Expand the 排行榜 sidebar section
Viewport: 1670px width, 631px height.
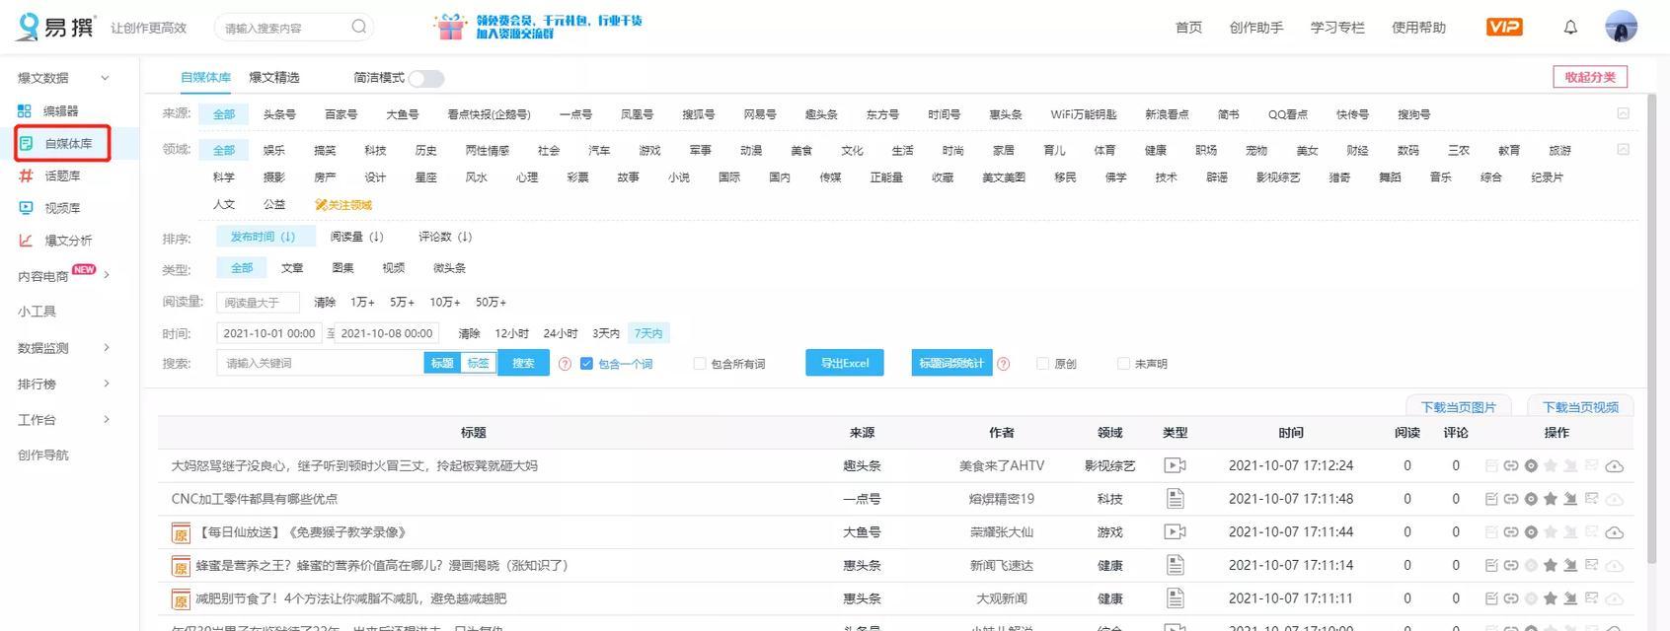click(107, 384)
